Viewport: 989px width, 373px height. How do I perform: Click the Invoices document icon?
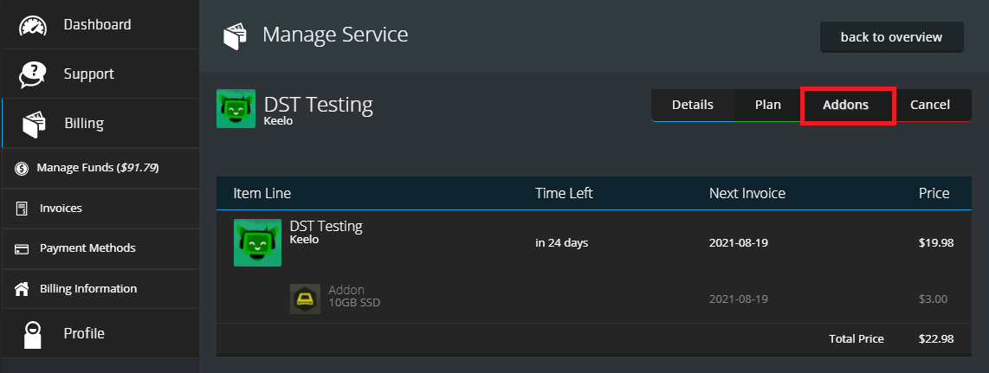[22, 209]
